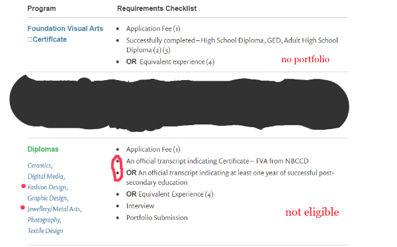The height and width of the screenshot is (247, 397).
Task: Click the black scribbled redaction area
Action: coord(179,103)
